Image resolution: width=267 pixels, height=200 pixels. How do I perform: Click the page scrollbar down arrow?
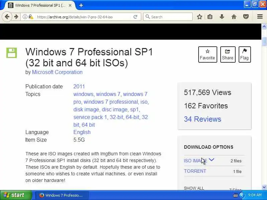click(264, 187)
